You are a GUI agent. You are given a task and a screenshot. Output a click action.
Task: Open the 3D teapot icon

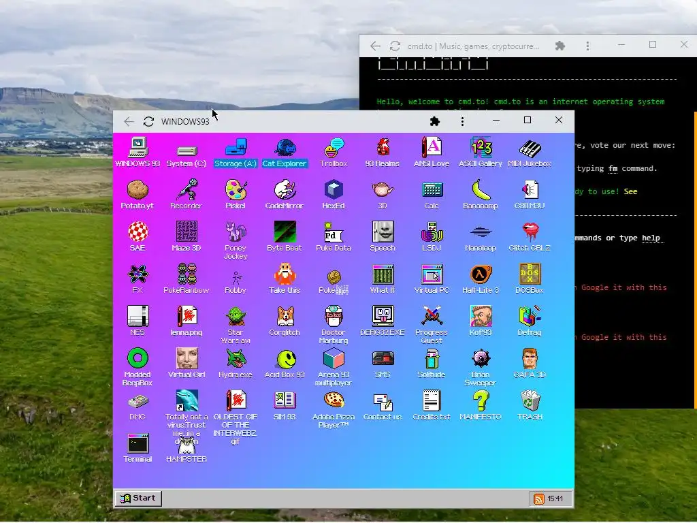click(x=383, y=190)
